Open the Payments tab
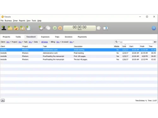158x118 pixels. (x=82, y=37)
